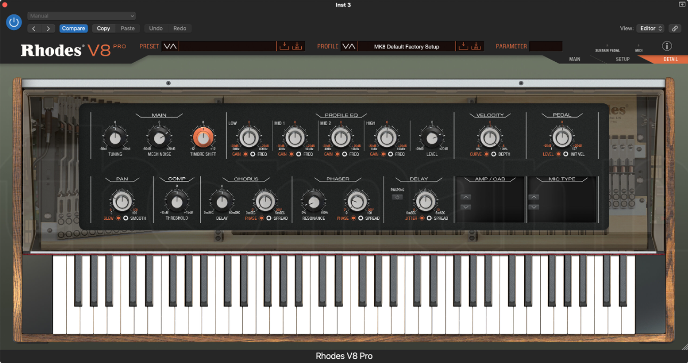The image size is (688, 363).
Task: Toggle the Delay PINGPONG power button
Action: (x=397, y=197)
